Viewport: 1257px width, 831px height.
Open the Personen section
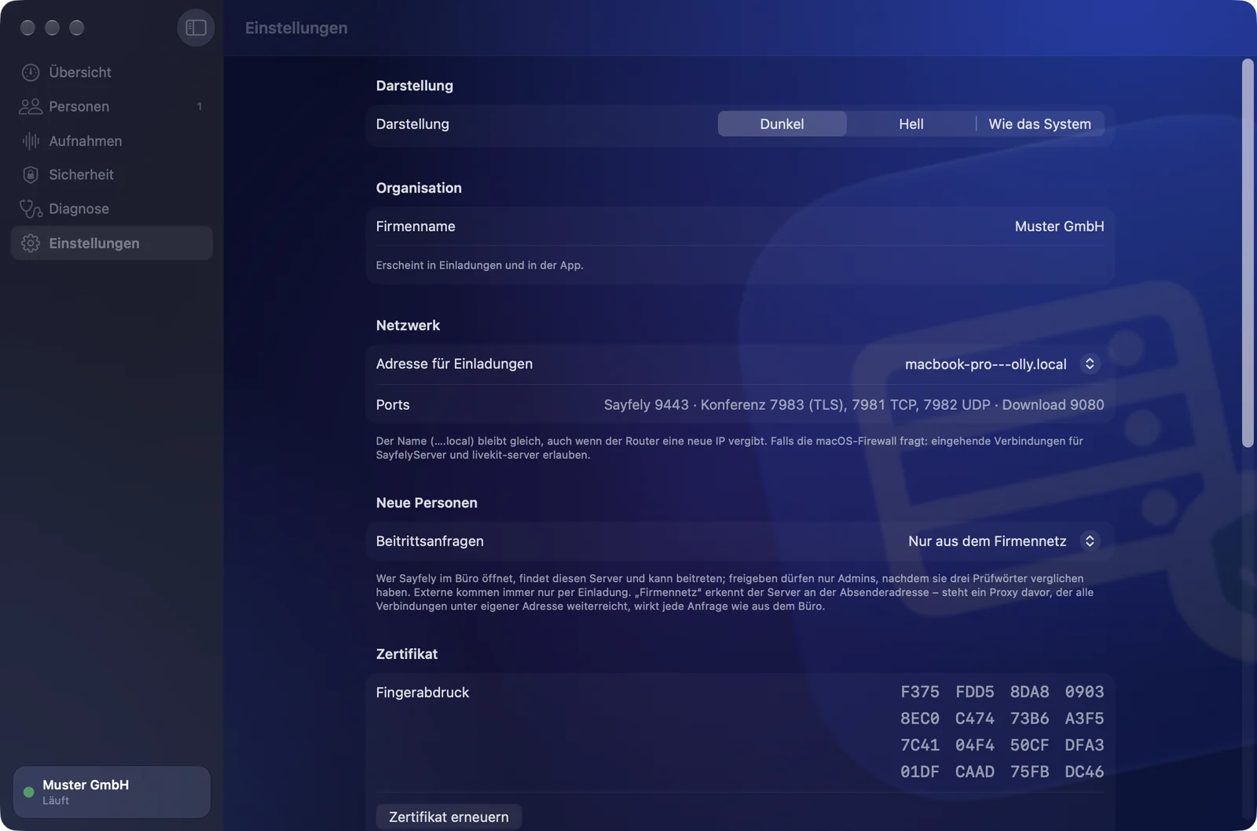click(112, 106)
